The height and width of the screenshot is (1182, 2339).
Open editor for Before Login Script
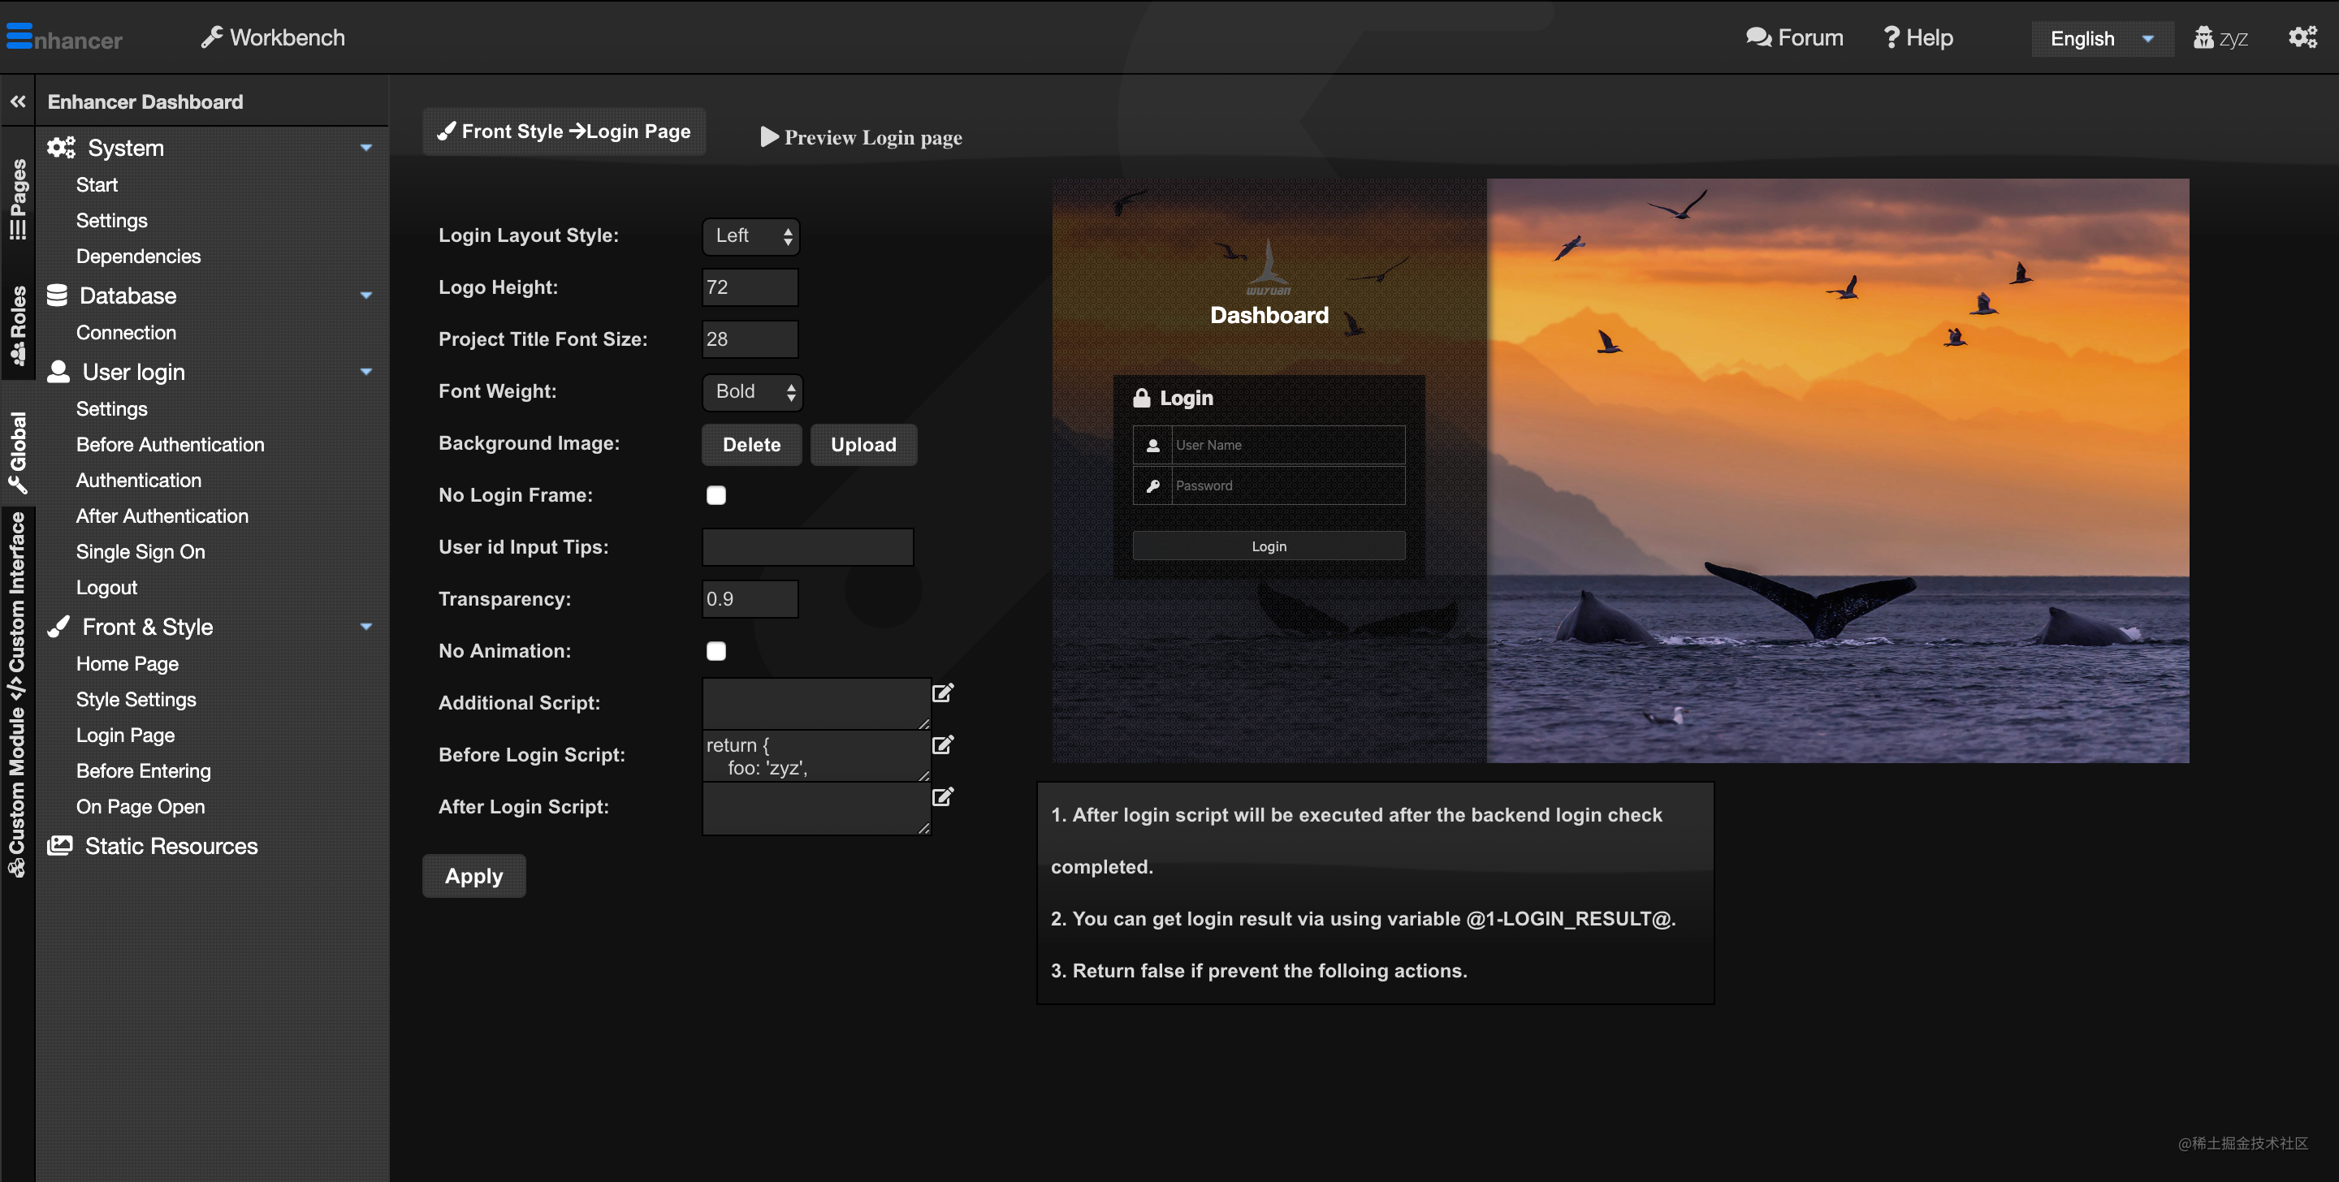point(944,744)
